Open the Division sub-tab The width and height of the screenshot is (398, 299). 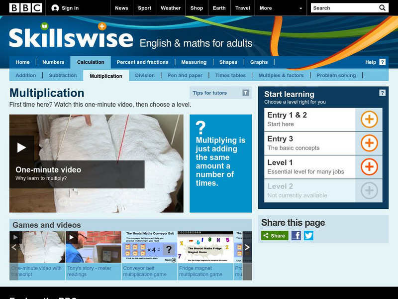pos(145,75)
